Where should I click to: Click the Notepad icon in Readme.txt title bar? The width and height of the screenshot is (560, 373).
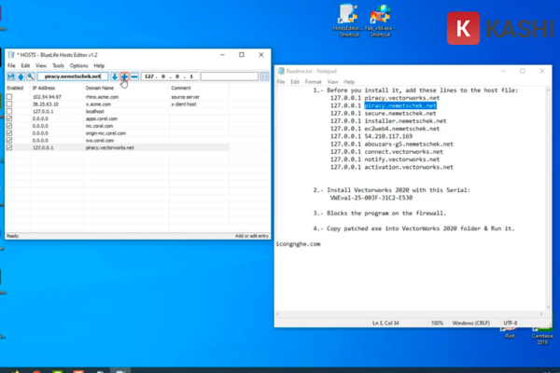pyautogui.click(x=281, y=71)
